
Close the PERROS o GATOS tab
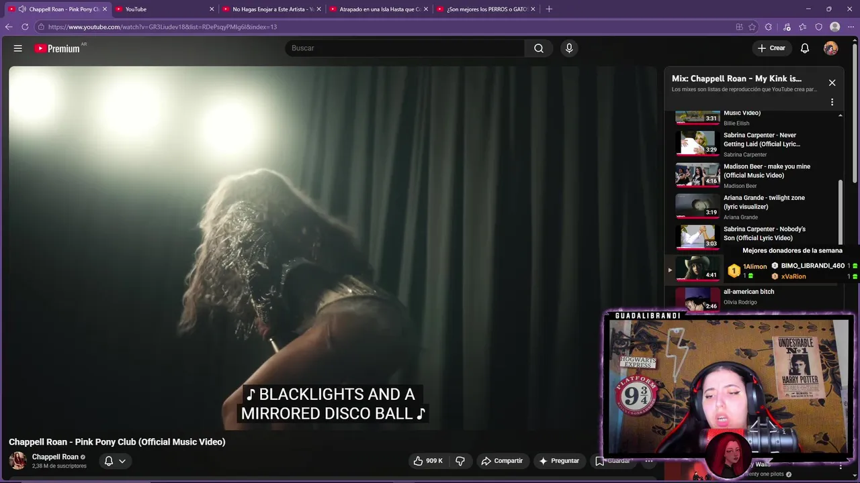click(533, 9)
